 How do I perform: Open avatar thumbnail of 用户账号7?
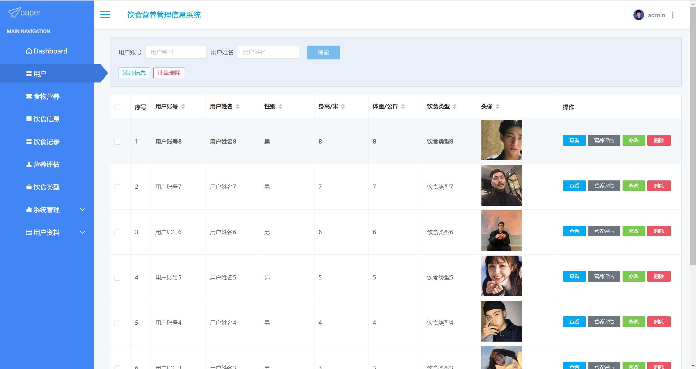click(x=502, y=185)
